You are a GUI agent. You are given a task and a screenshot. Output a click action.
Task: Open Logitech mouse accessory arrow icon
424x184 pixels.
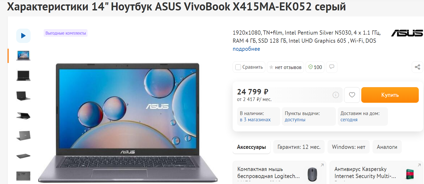(322, 165)
